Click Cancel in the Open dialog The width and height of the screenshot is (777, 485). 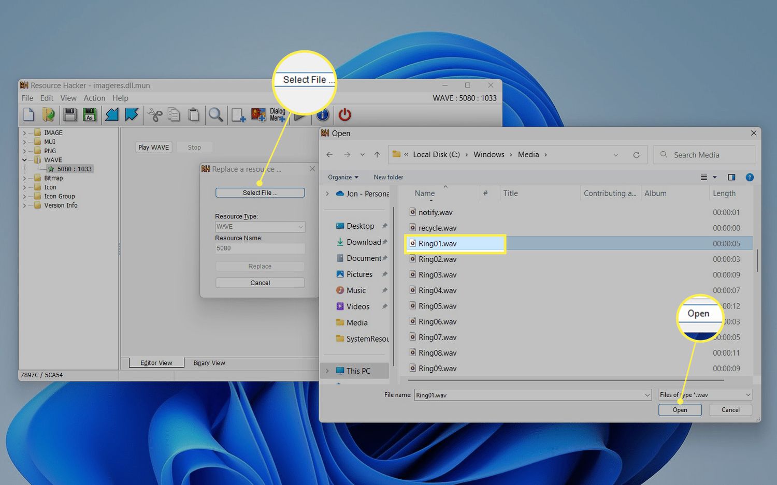[x=731, y=410]
